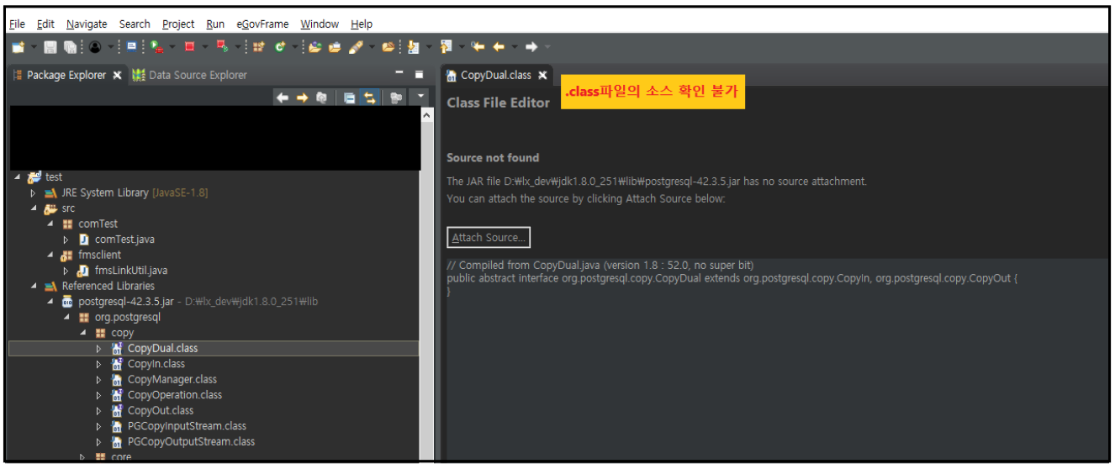
Task: Click the green Run on server icon
Action: coord(156,47)
